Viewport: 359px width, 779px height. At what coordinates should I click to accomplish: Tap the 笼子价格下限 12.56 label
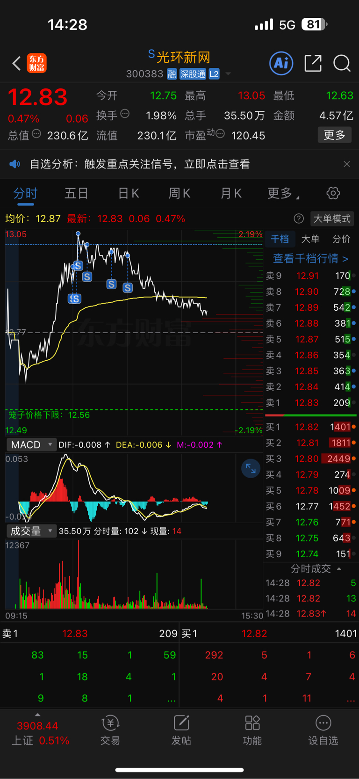(49, 415)
